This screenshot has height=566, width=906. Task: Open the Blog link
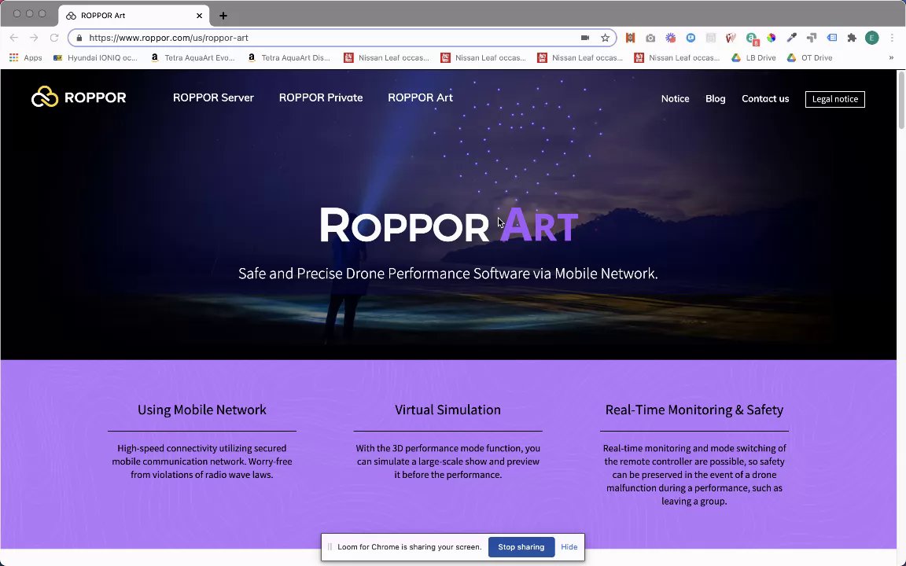coord(716,99)
